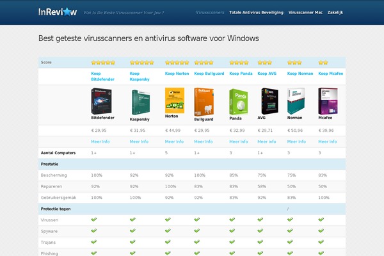This screenshot has width=384, height=256.
Task: Click Norman's Virussen checkmark
Action: click(x=290, y=220)
